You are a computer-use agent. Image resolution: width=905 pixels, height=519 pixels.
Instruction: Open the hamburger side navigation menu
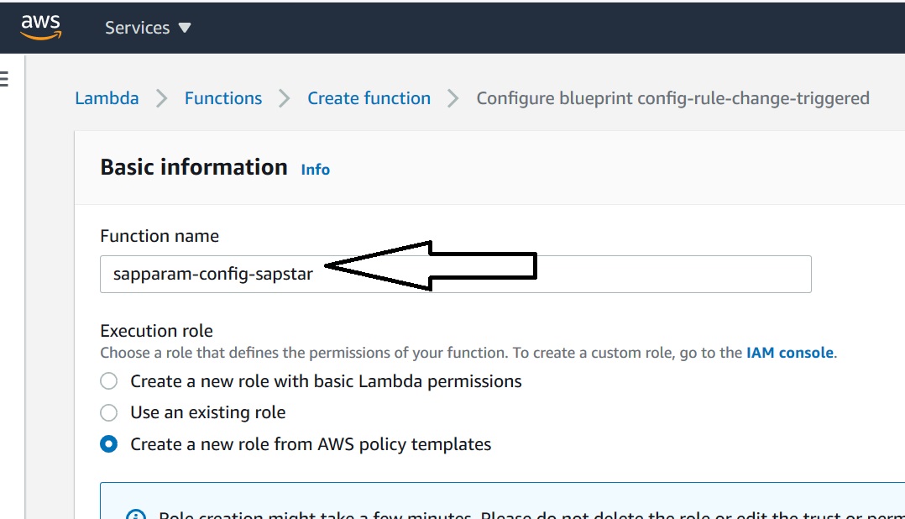click(x=4, y=78)
